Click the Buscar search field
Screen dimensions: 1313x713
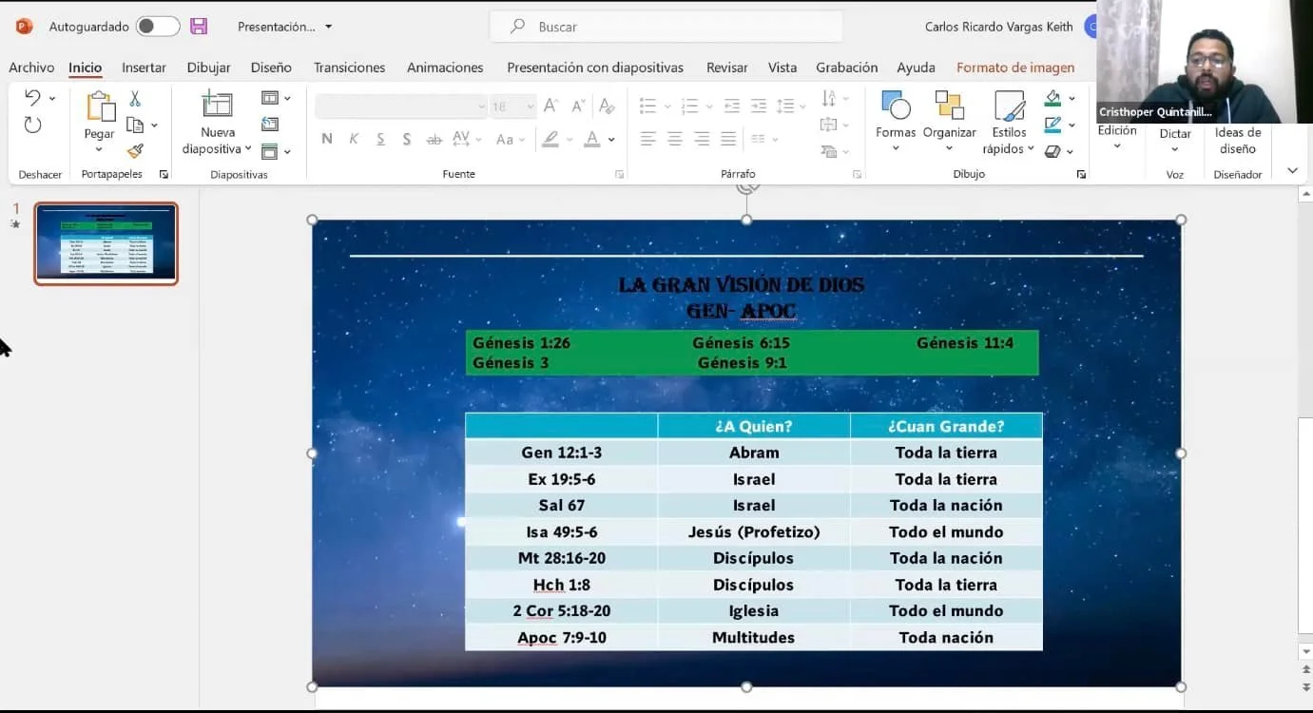coord(666,27)
